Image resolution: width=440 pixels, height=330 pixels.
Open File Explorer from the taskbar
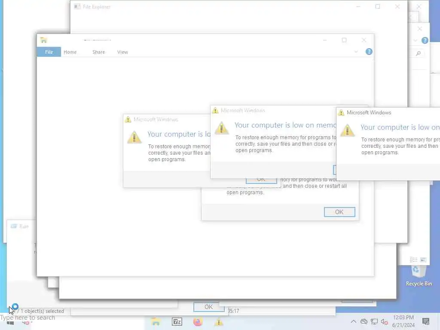coord(156,322)
